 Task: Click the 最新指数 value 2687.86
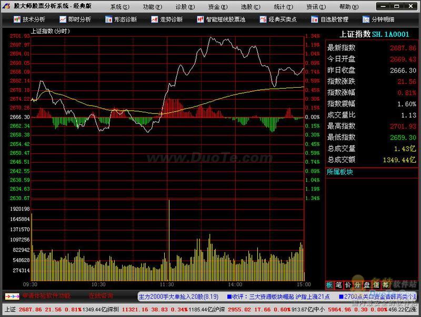tap(403, 48)
